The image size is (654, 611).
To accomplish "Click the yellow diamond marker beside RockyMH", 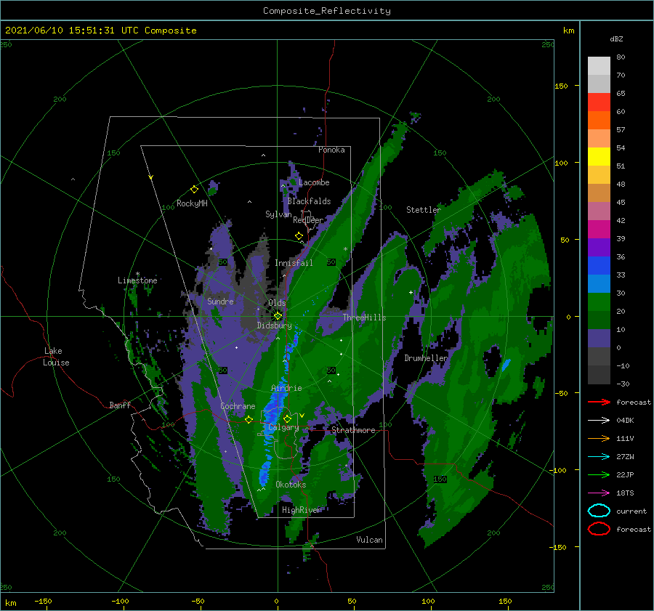I will coord(194,190).
